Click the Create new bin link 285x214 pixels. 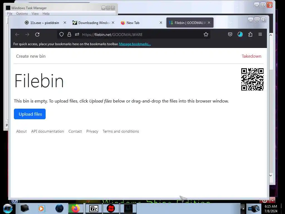pos(31,56)
